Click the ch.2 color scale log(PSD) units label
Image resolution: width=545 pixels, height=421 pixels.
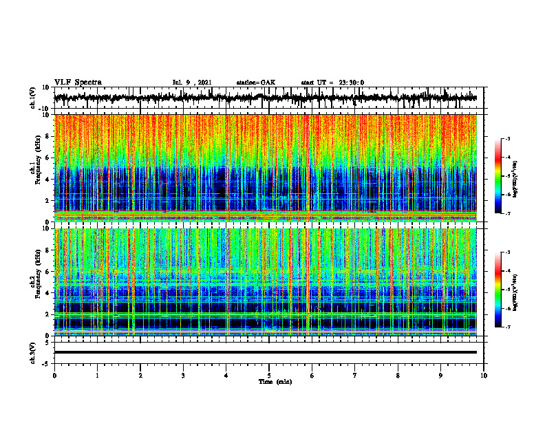pos(515,291)
